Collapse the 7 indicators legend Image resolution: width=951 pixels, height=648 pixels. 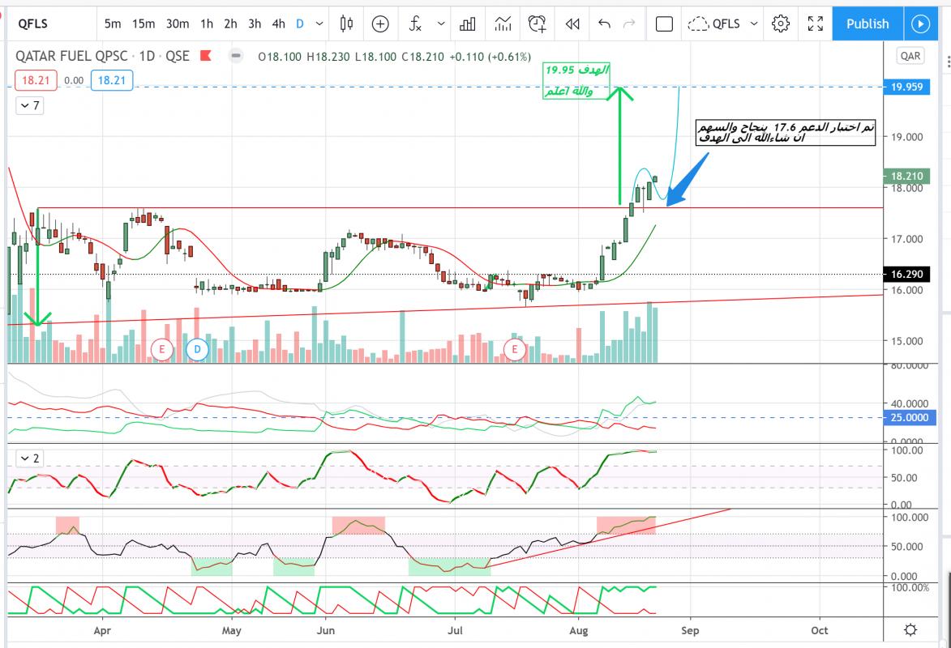click(30, 105)
